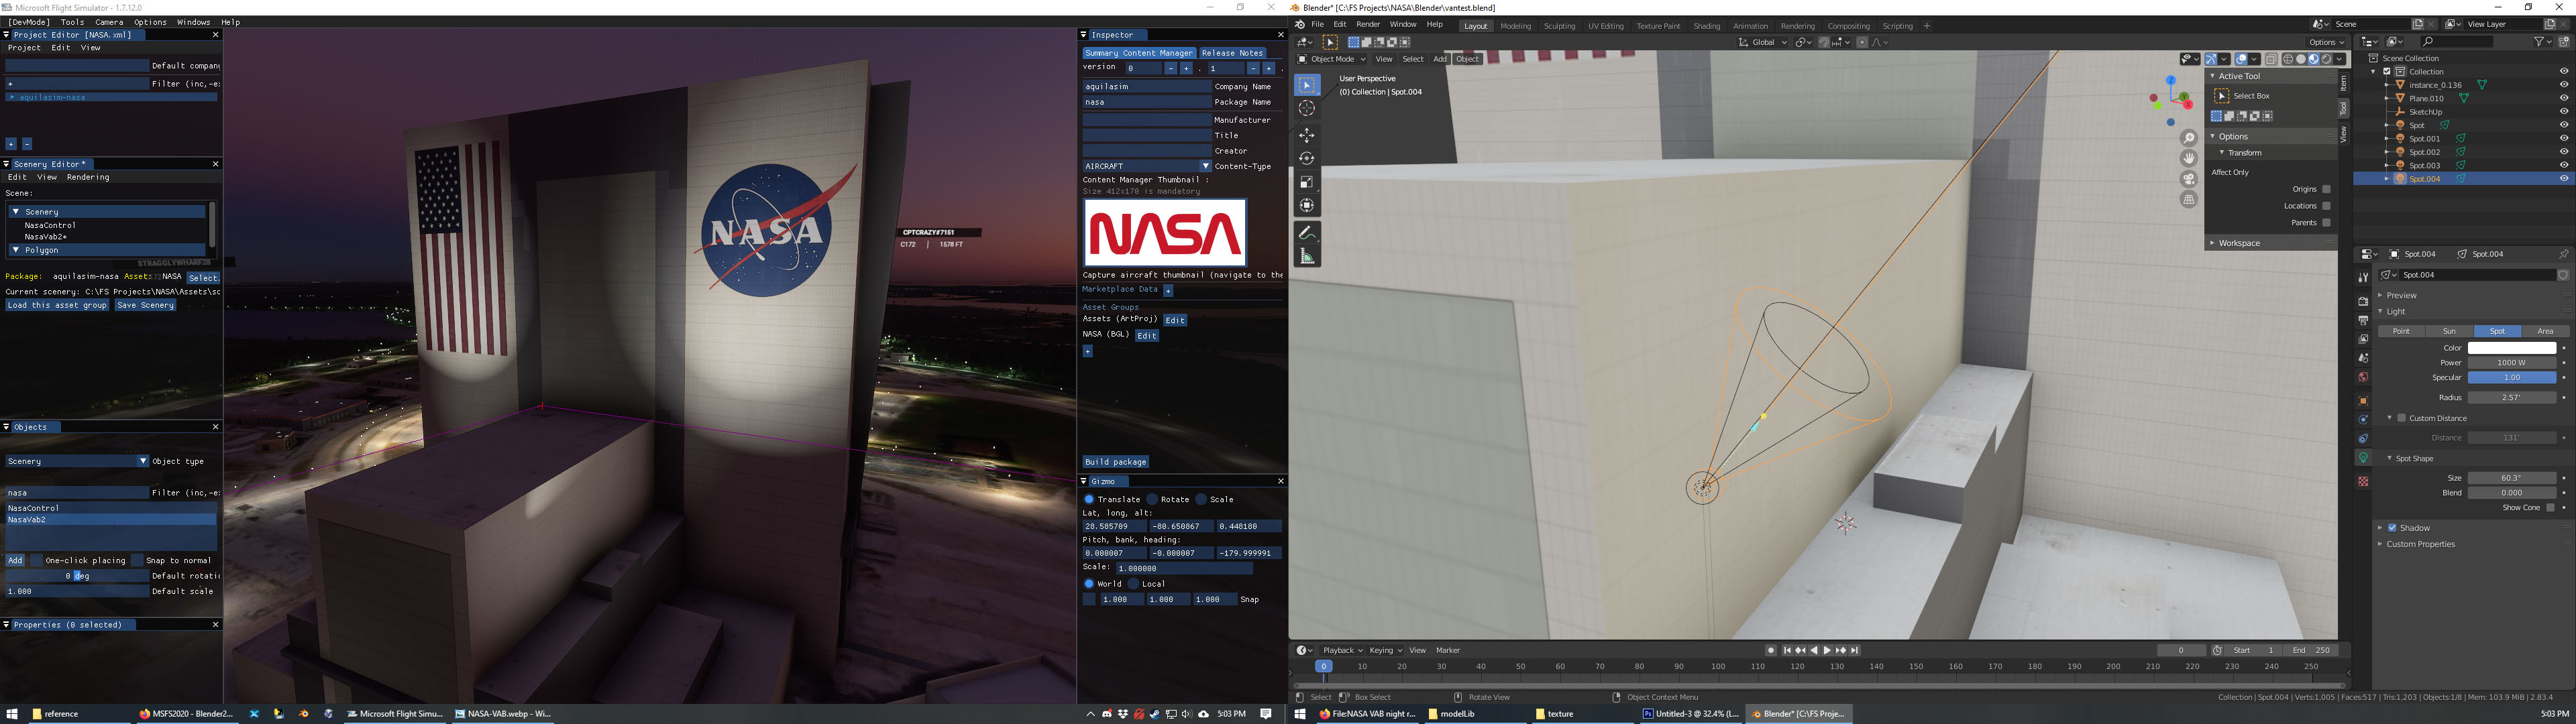
Task: Open the Texture properties tab
Action: 2363,481
